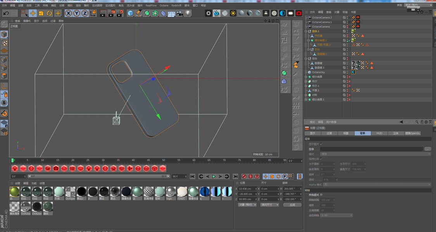Toggle 保持比例 checkbox
This screenshot has height=232, width=436.
pos(321,159)
